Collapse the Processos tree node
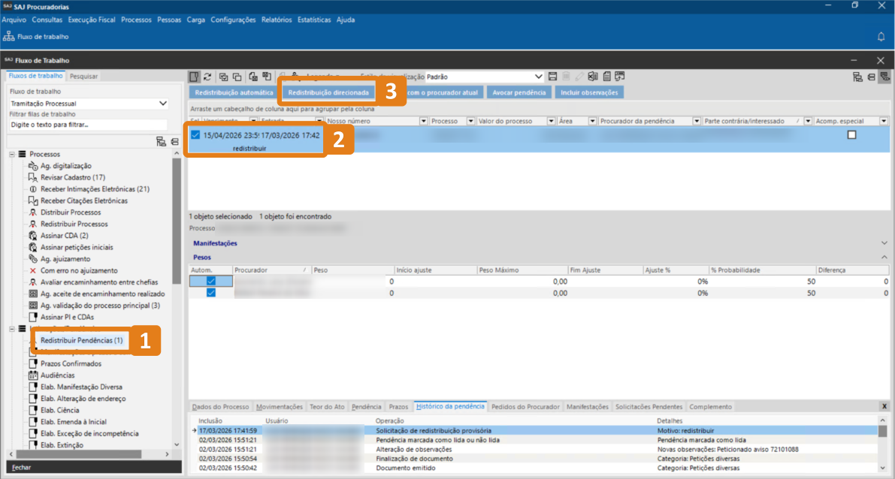The image size is (895, 479). point(12,154)
